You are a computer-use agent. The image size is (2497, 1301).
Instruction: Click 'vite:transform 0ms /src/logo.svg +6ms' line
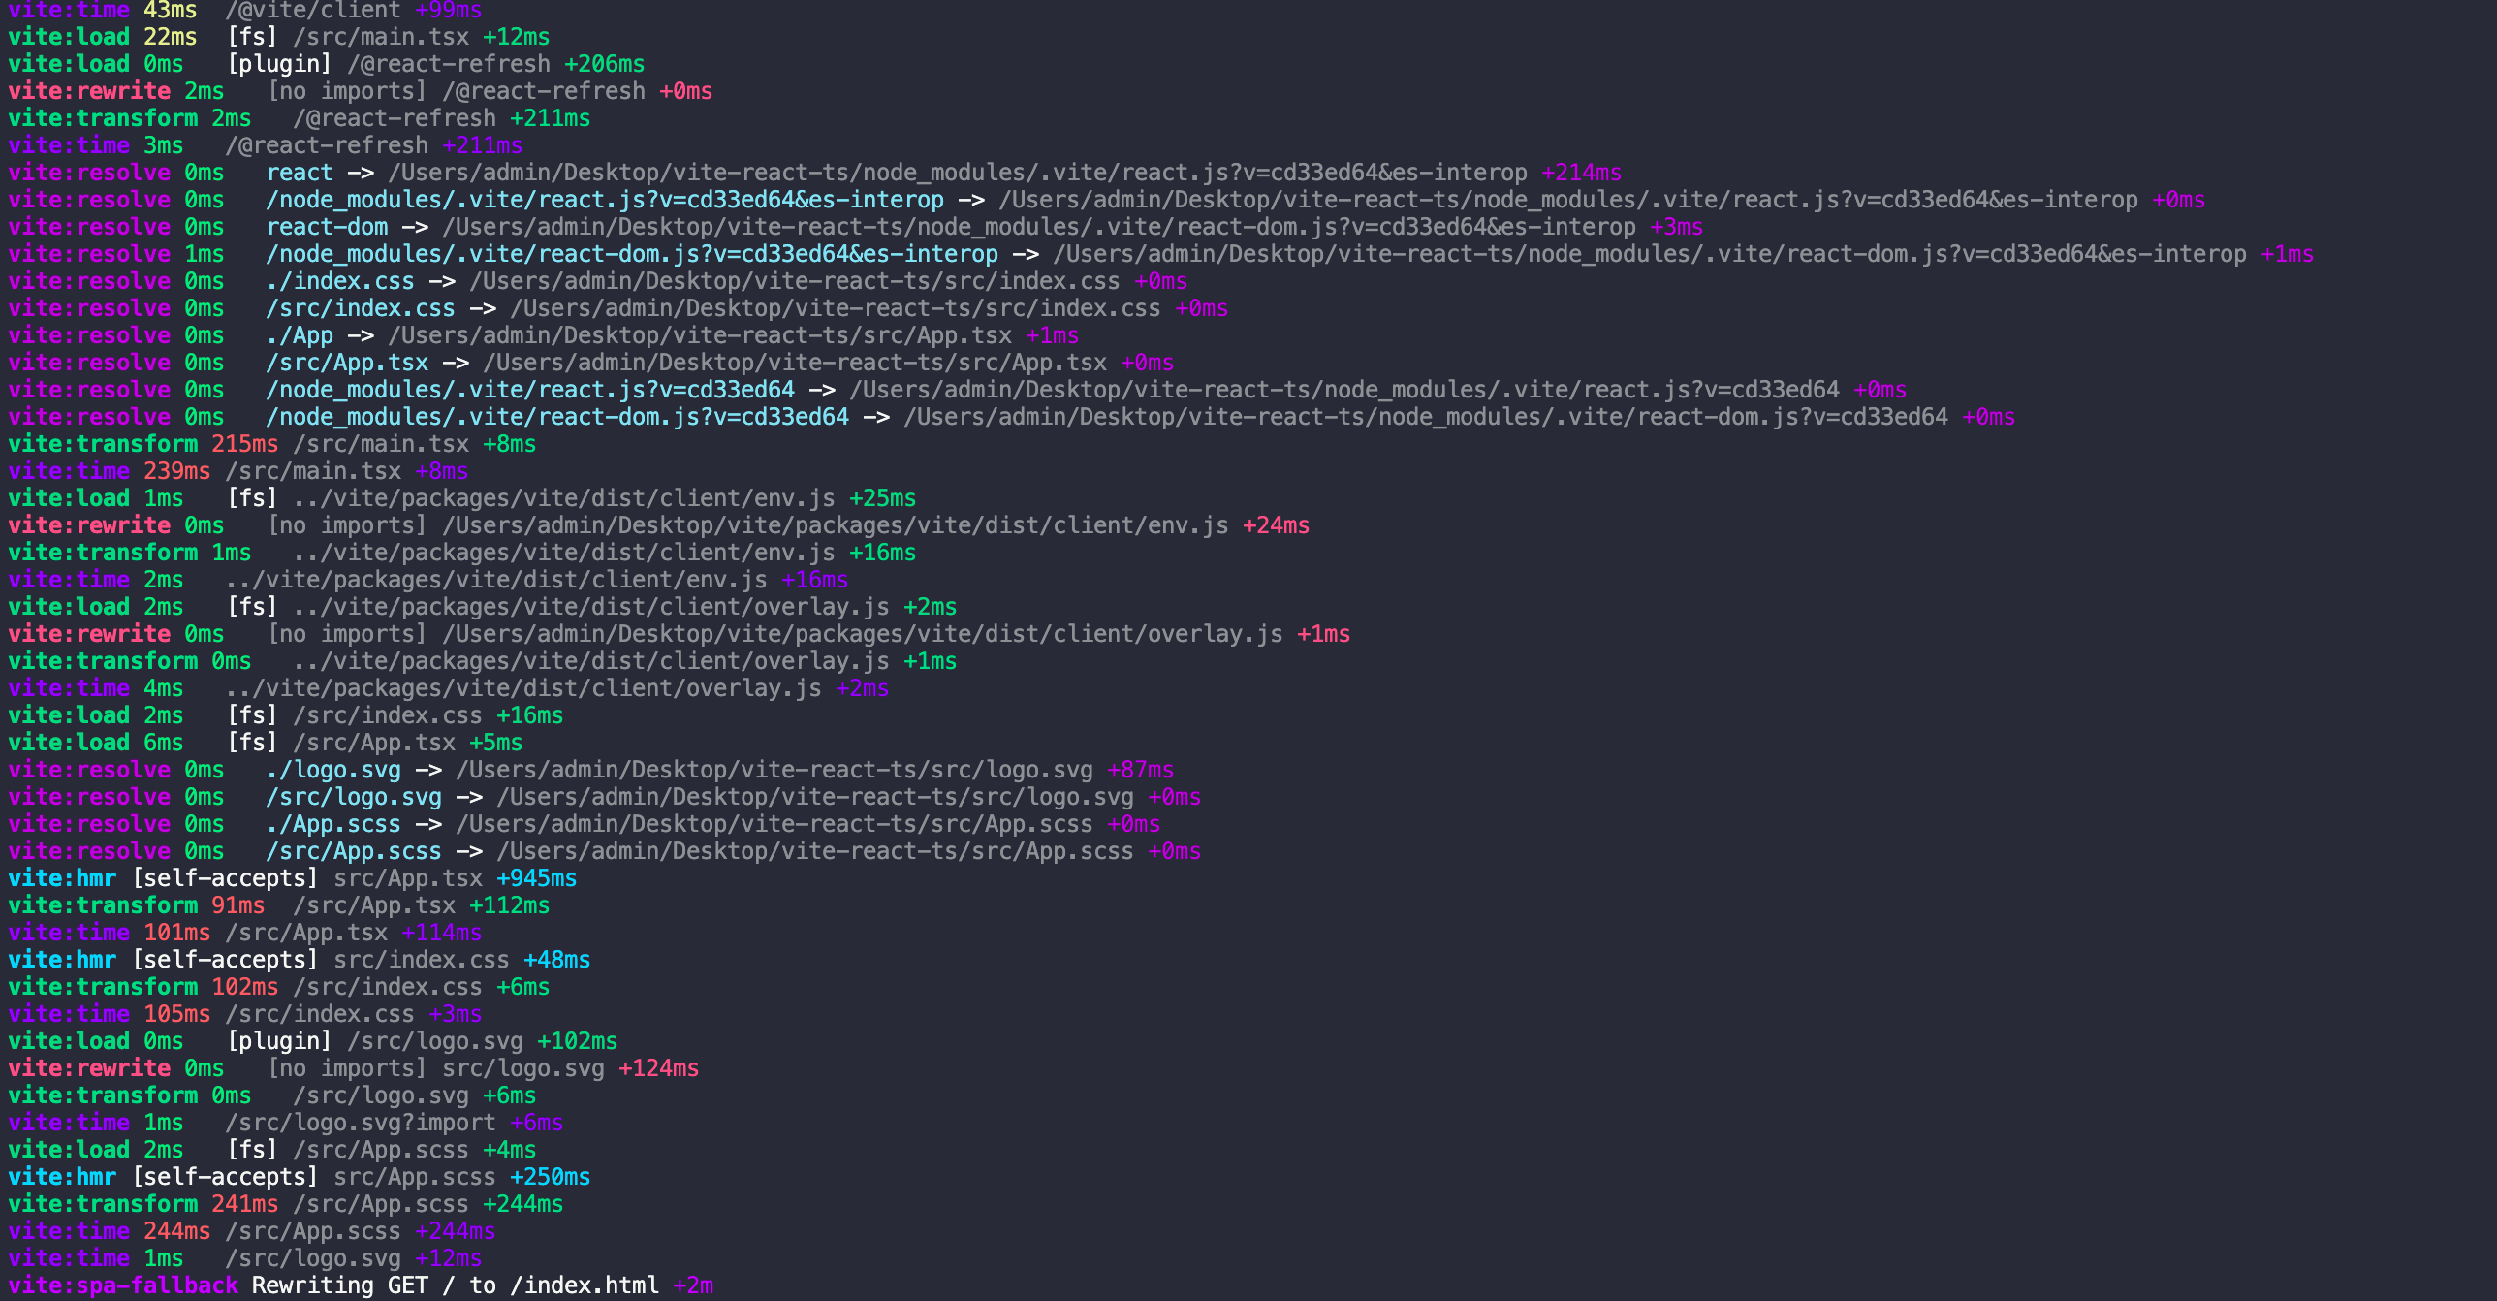coord(271,1095)
